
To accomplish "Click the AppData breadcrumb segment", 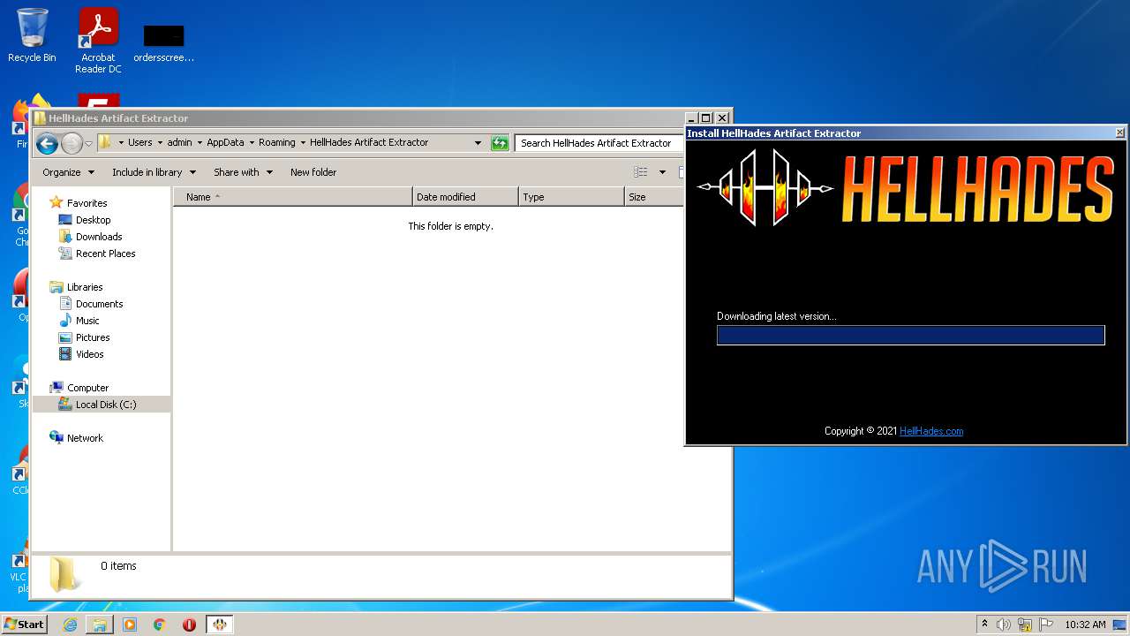I will 225,142.
